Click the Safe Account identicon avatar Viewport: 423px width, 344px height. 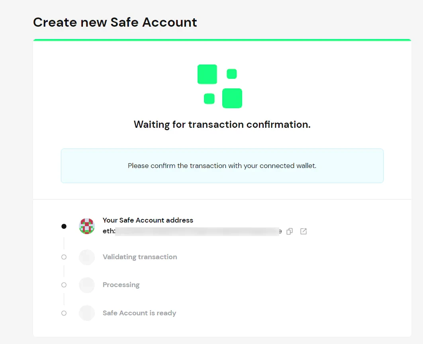87,226
